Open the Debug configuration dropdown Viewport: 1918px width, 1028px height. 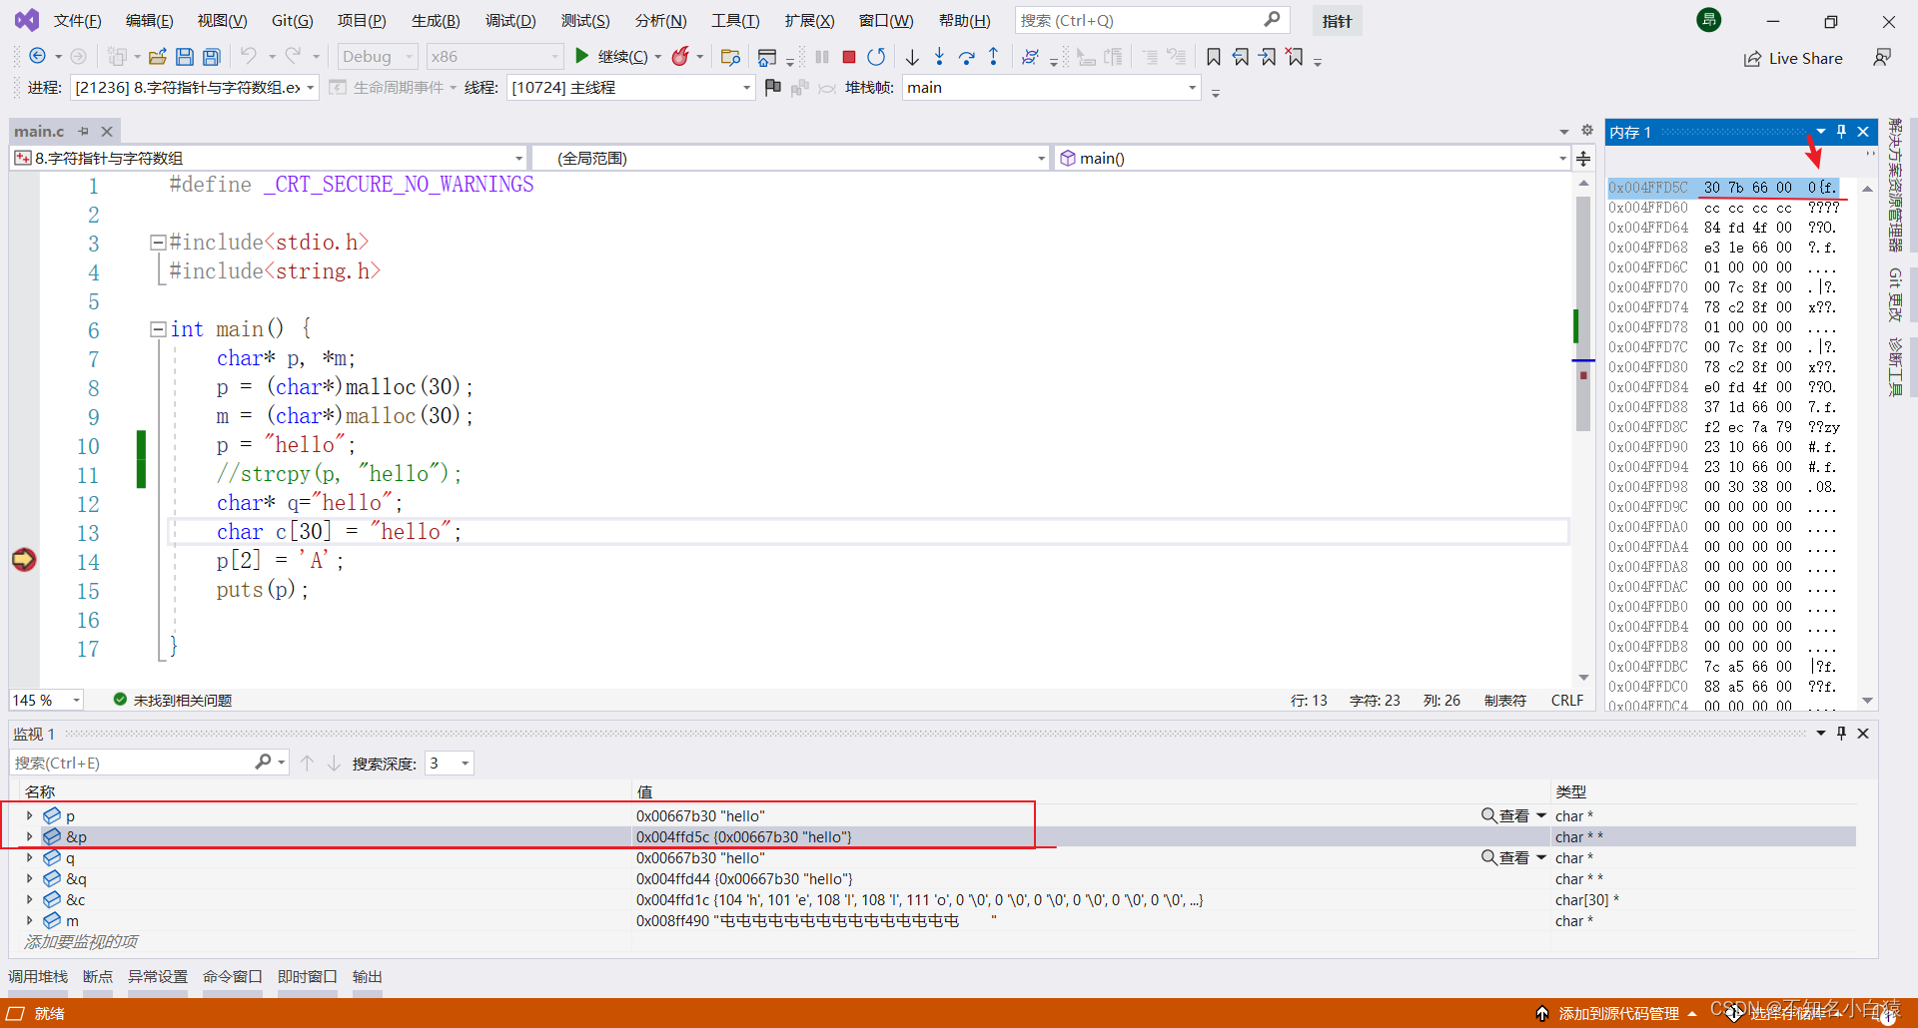(378, 57)
